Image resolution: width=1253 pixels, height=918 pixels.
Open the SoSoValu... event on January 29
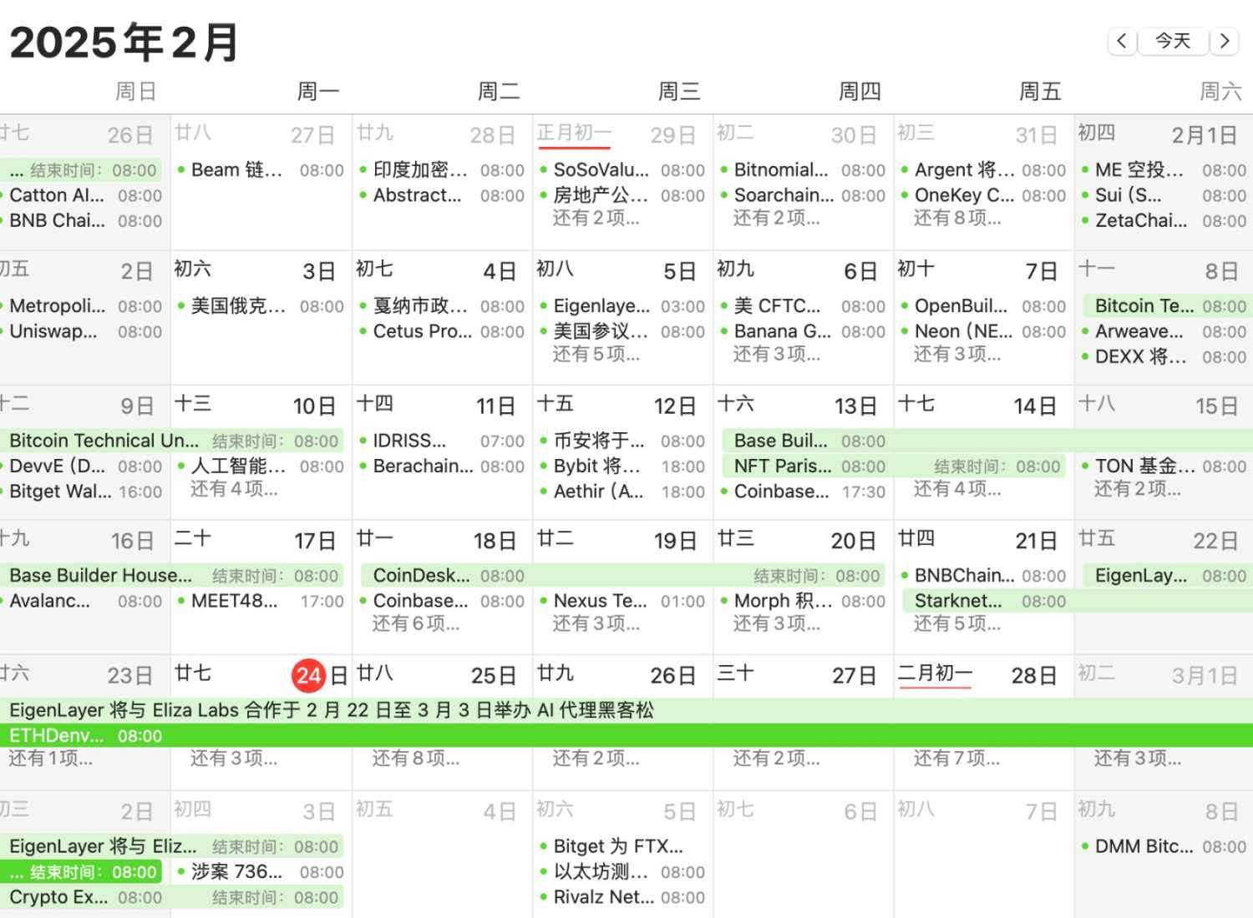tap(601, 170)
